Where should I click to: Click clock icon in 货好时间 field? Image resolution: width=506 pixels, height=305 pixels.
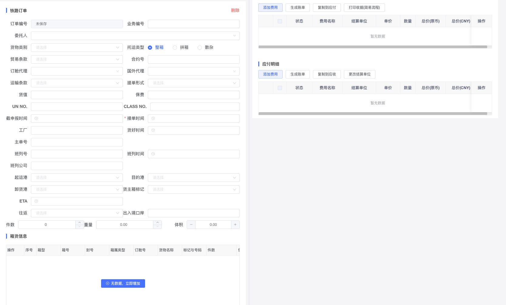coord(153,130)
